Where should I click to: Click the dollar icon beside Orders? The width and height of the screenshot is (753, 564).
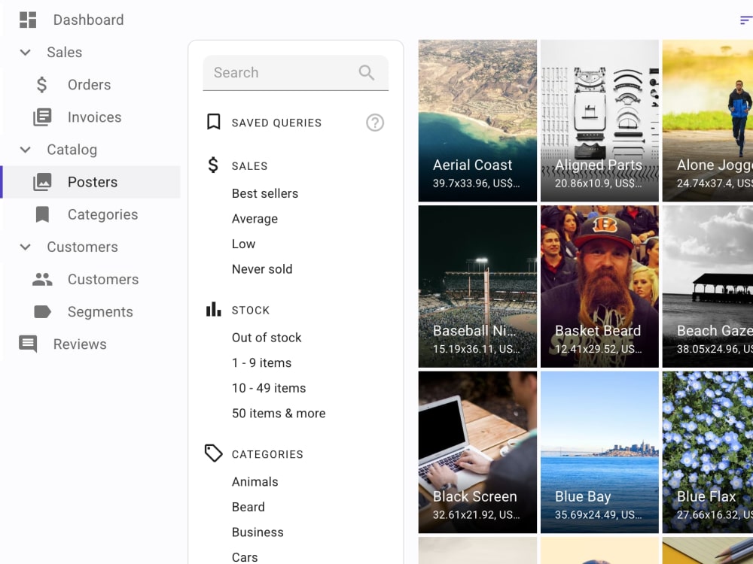(x=41, y=85)
